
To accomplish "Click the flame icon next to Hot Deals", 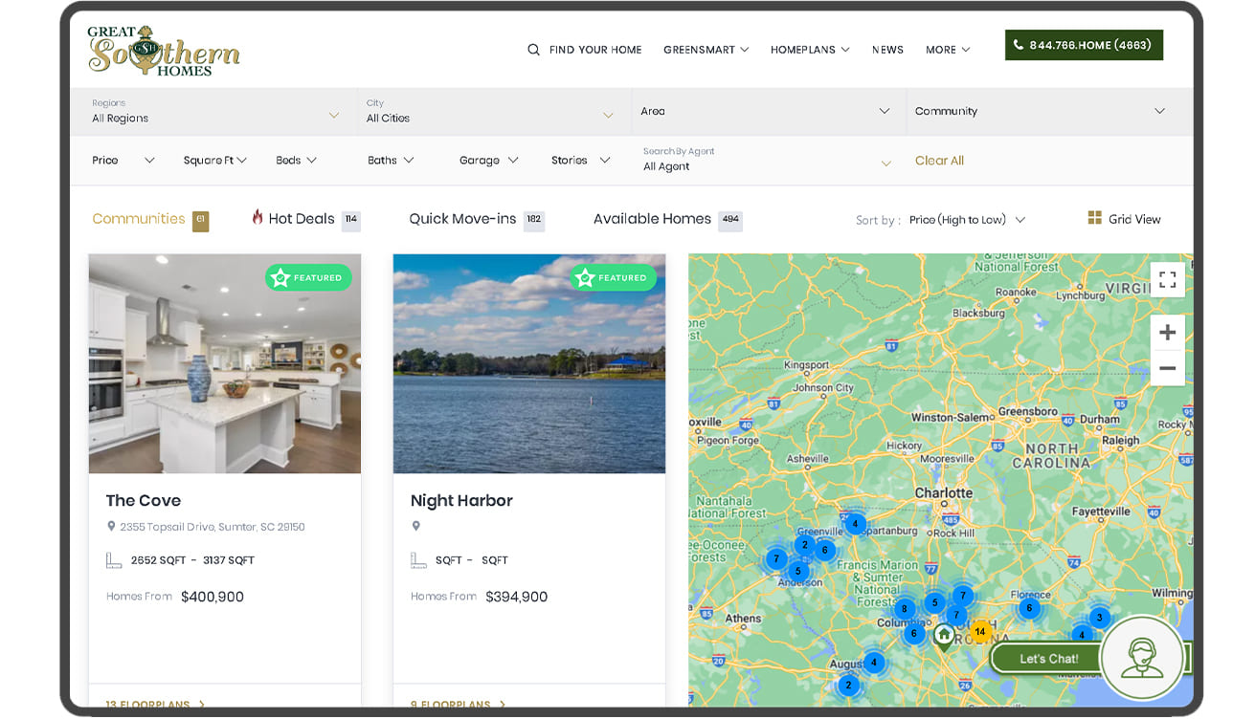I will [258, 217].
